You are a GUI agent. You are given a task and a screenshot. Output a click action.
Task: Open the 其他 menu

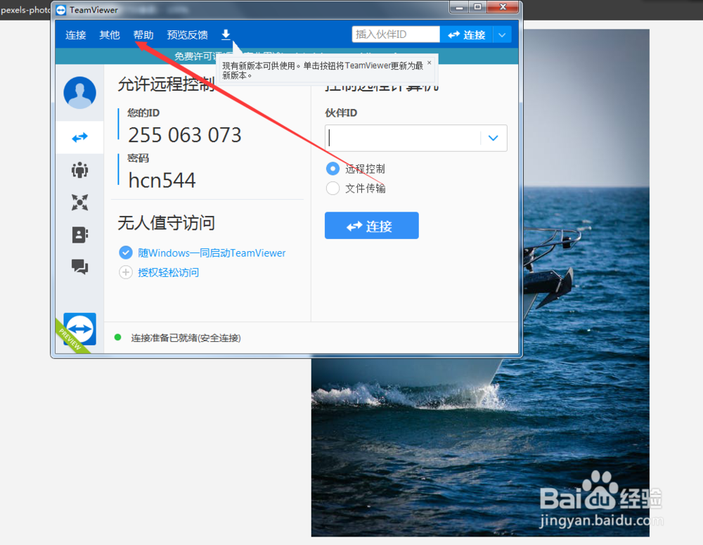click(x=110, y=35)
